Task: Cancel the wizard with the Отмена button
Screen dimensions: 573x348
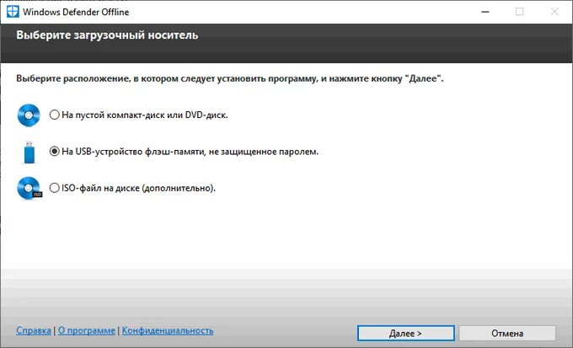Action: coord(507,334)
